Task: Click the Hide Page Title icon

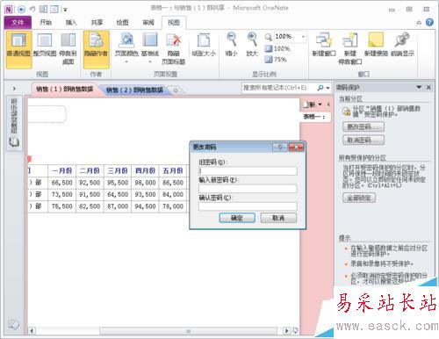Action: click(x=174, y=48)
